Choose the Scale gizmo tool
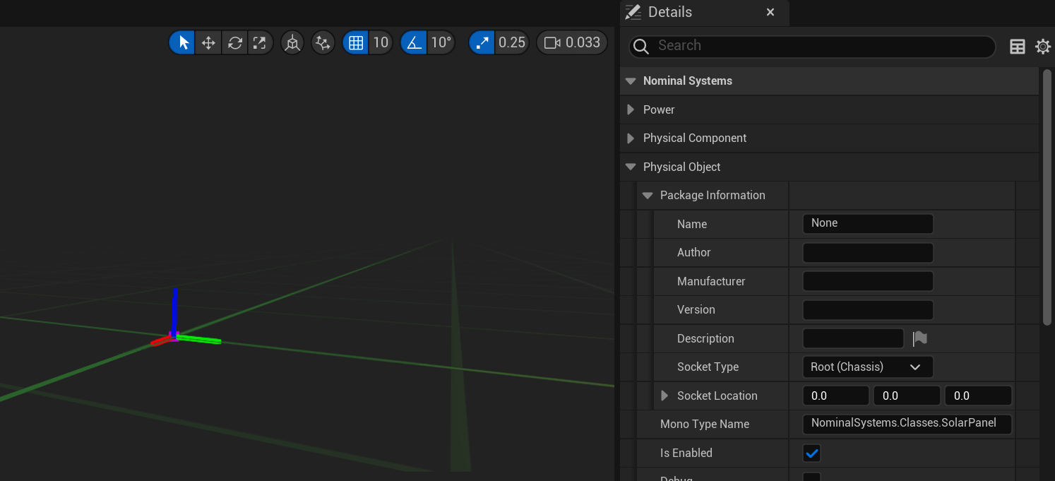This screenshot has width=1055, height=481. (x=260, y=42)
